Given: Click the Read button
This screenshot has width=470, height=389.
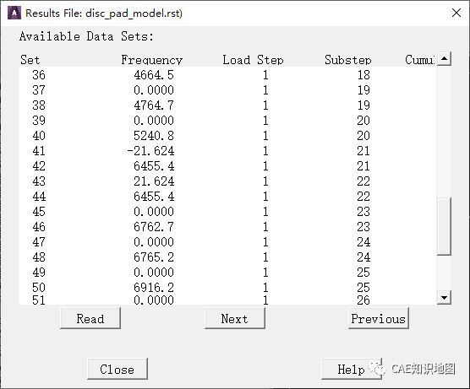Looking at the screenshot, I should click(90, 318).
